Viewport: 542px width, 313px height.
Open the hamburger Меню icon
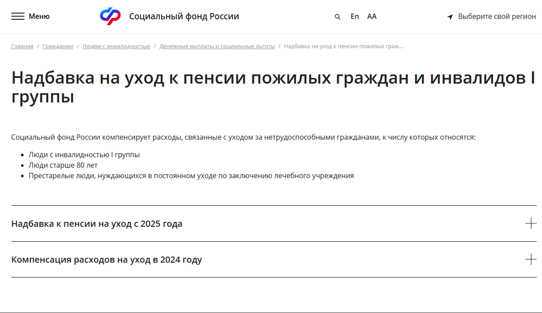pos(18,16)
